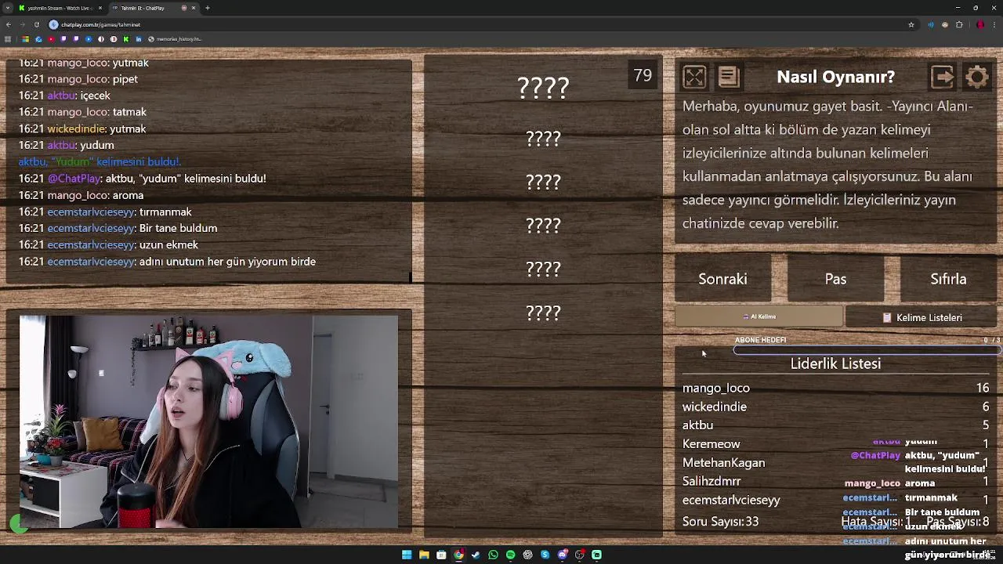The image size is (1003, 564).
Task: Close the Tahmin Et - ChatPlay tab
Action: (194, 8)
